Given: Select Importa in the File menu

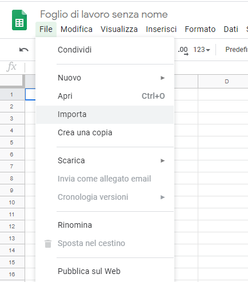Looking at the screenshot, I should (x=105, y=114).
